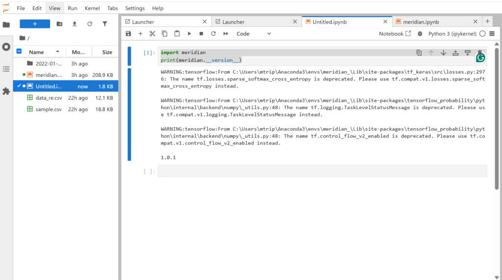Insert a cell below with plus icon

pos(140,34)
